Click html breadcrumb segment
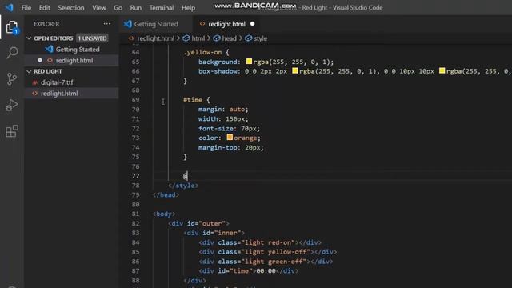The image size is (512, 288). pyautogui.click(x=198, y=38)
